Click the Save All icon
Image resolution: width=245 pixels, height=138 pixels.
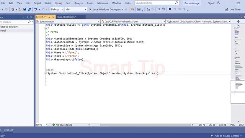point(29,9)
